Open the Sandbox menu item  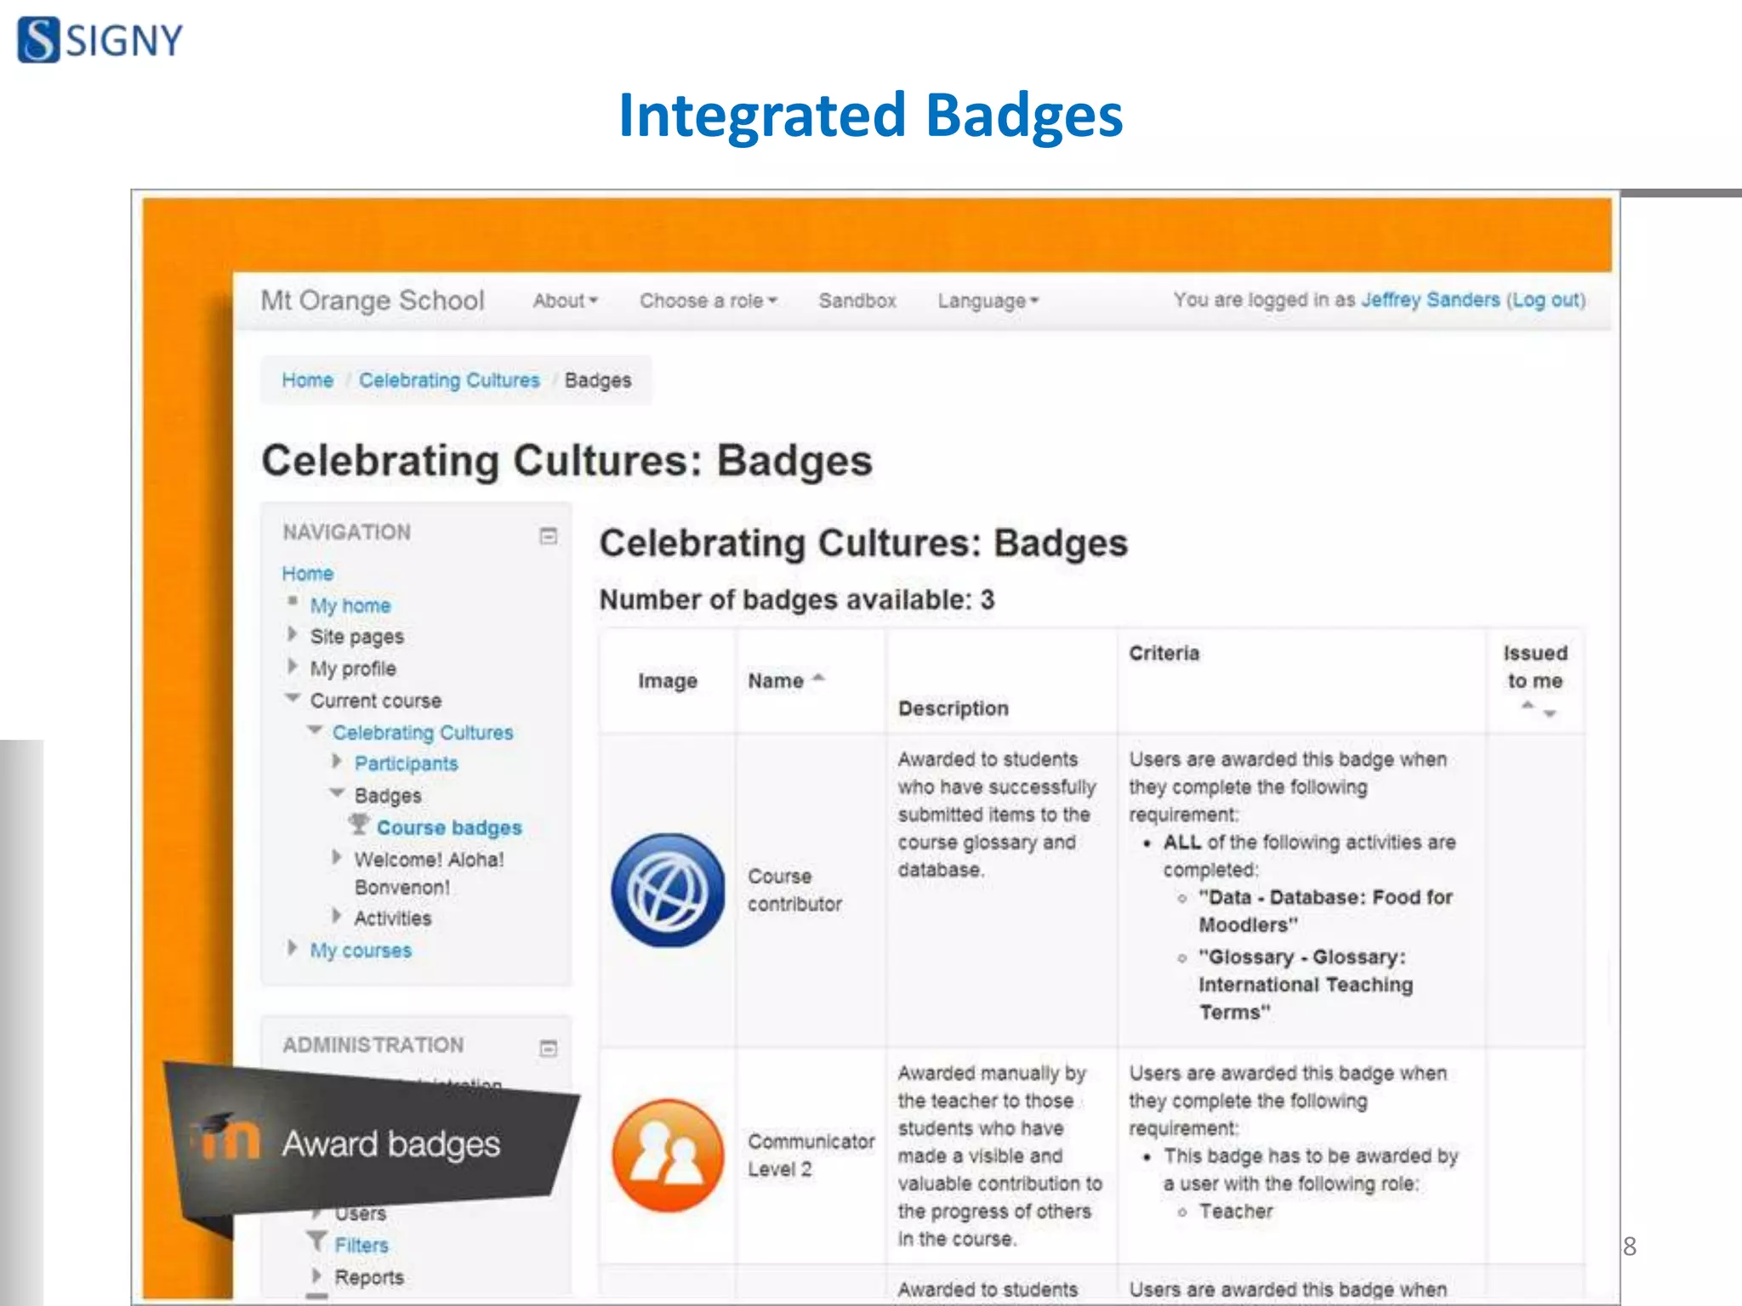click(x=857, y=300)
